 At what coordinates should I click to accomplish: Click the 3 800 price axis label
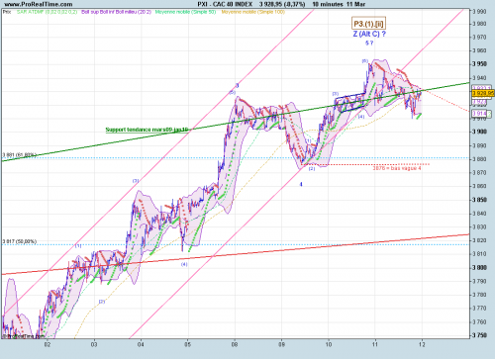coord(479,268)
